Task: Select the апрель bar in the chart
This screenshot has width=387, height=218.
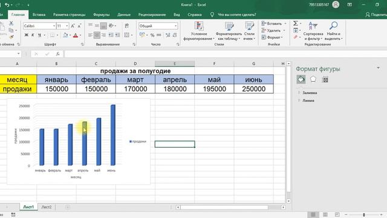Action: (x=85, y=144)
